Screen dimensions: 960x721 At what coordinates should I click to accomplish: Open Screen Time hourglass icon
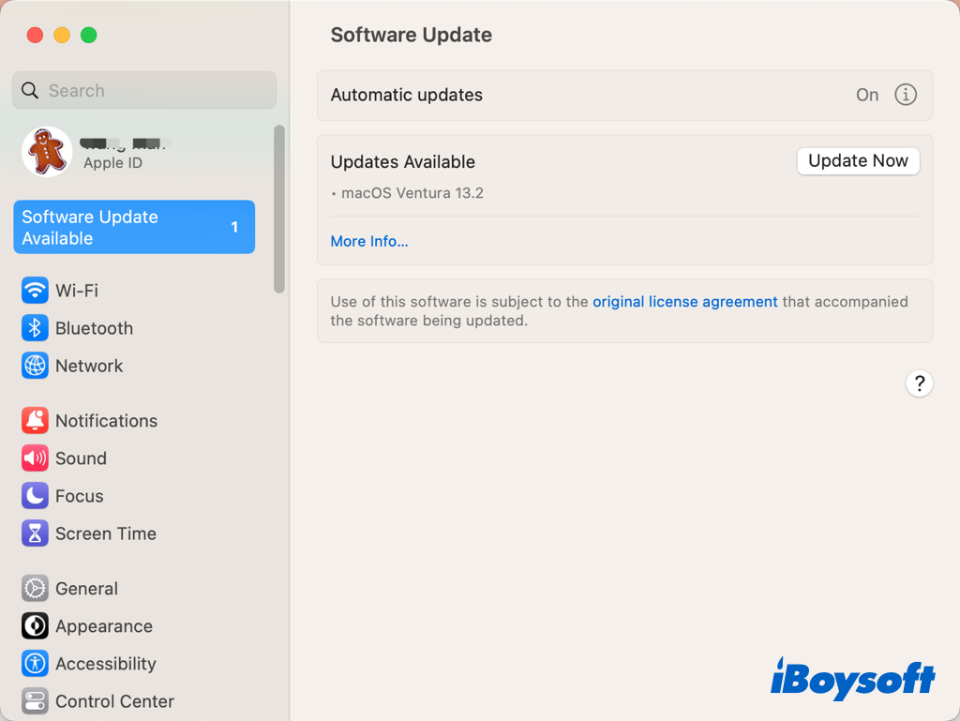click(35, 533)
